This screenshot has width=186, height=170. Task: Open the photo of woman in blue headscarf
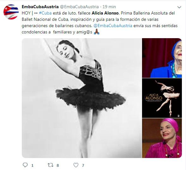coord(162,58)
